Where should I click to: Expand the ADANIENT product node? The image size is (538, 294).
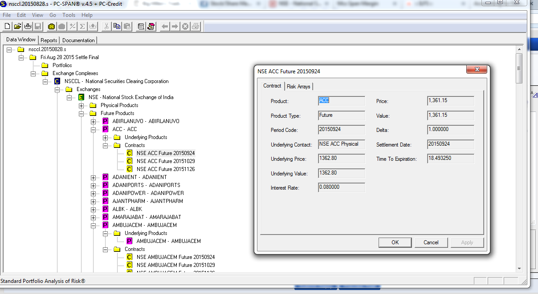(93, 177)
